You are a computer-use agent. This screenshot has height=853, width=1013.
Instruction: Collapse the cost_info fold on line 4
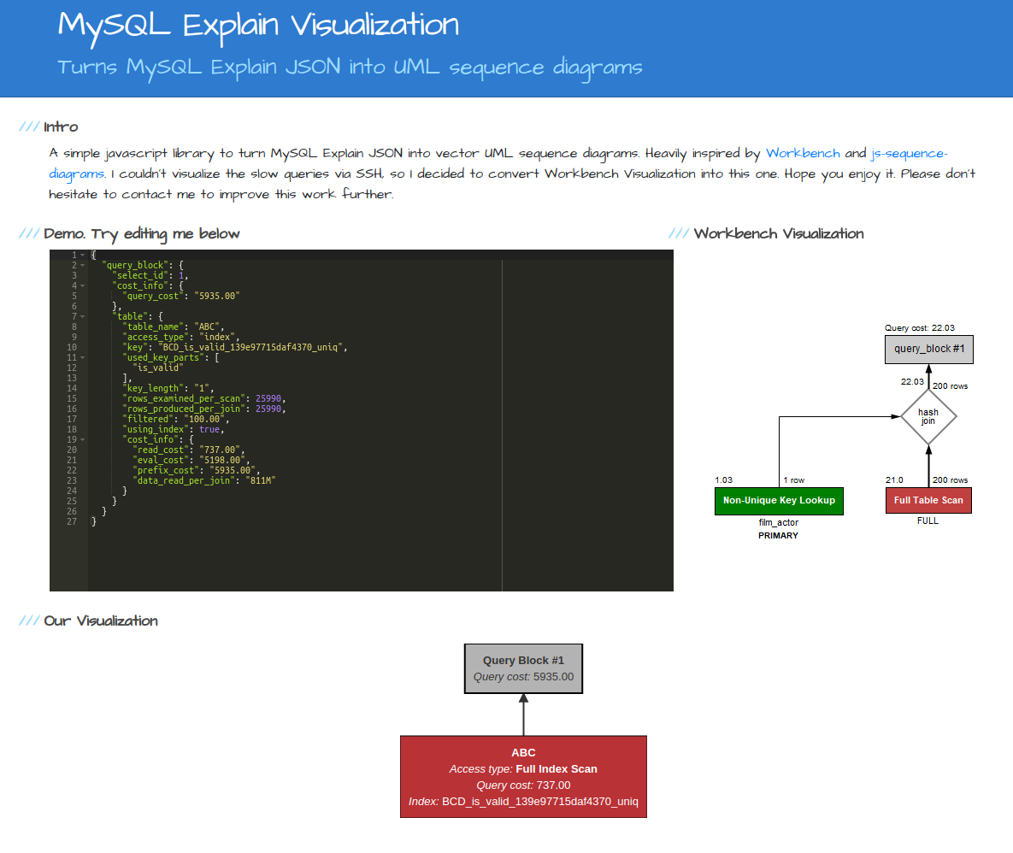click(x=83, y=286)
